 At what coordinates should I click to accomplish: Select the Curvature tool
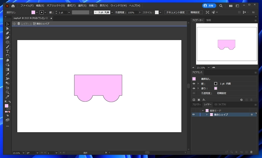point(7,38)
